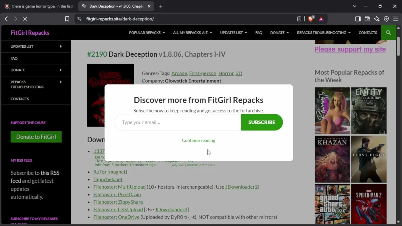
Task: Launch the Leo AI assistant icon
Action: [x=377, y=19]
